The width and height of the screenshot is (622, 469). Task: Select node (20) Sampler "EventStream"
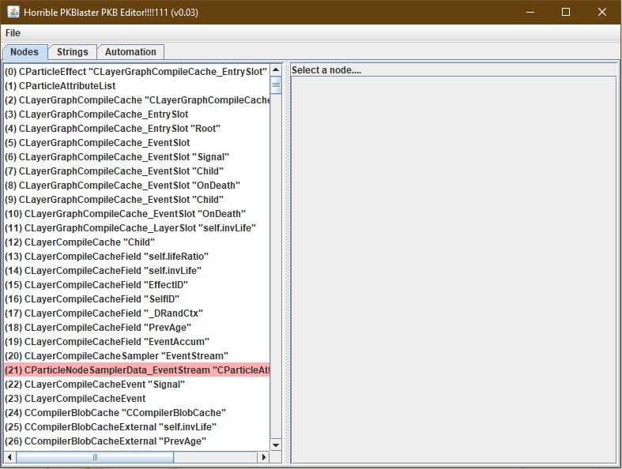pos(137,356)
